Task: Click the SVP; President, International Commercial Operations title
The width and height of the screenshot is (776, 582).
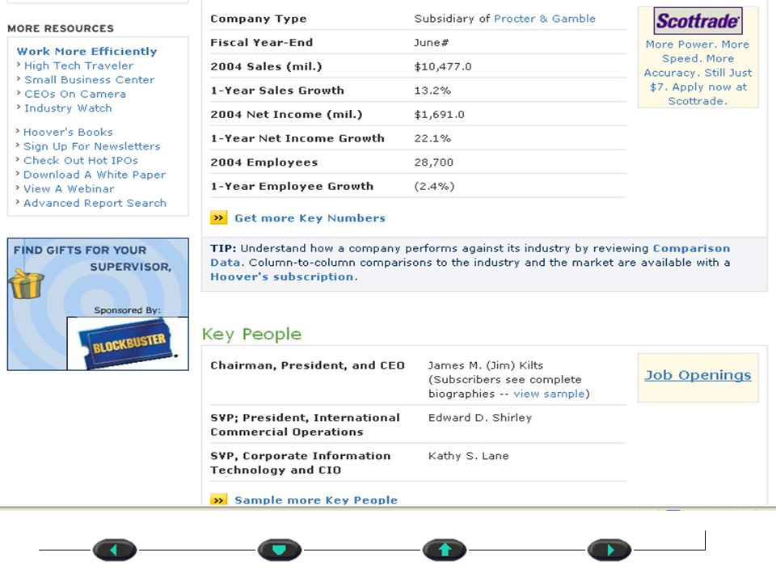Action: point(305,425)
